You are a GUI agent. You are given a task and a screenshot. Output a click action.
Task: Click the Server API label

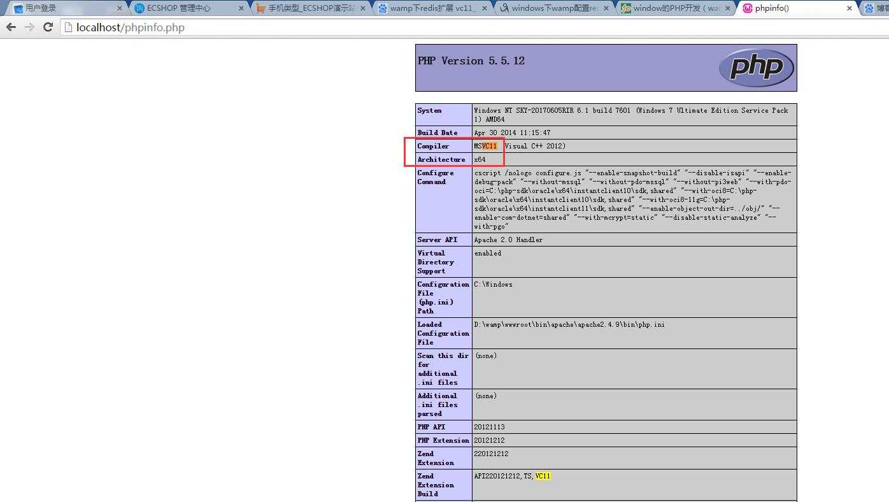[x=437, y=240]
